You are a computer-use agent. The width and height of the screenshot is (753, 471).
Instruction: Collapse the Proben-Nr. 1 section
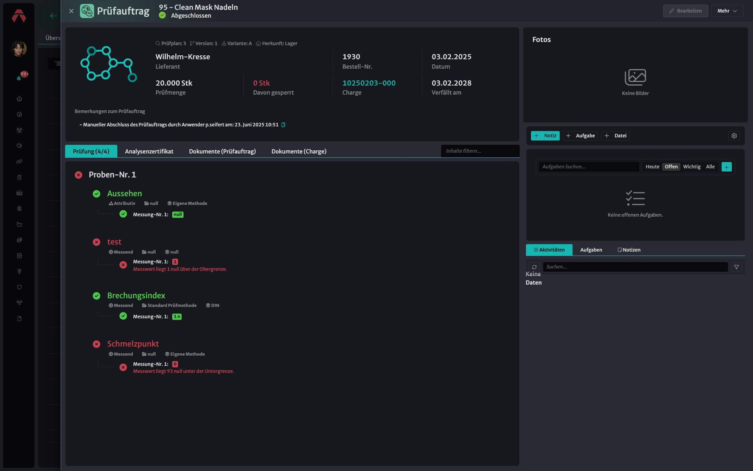pos(112,175)
